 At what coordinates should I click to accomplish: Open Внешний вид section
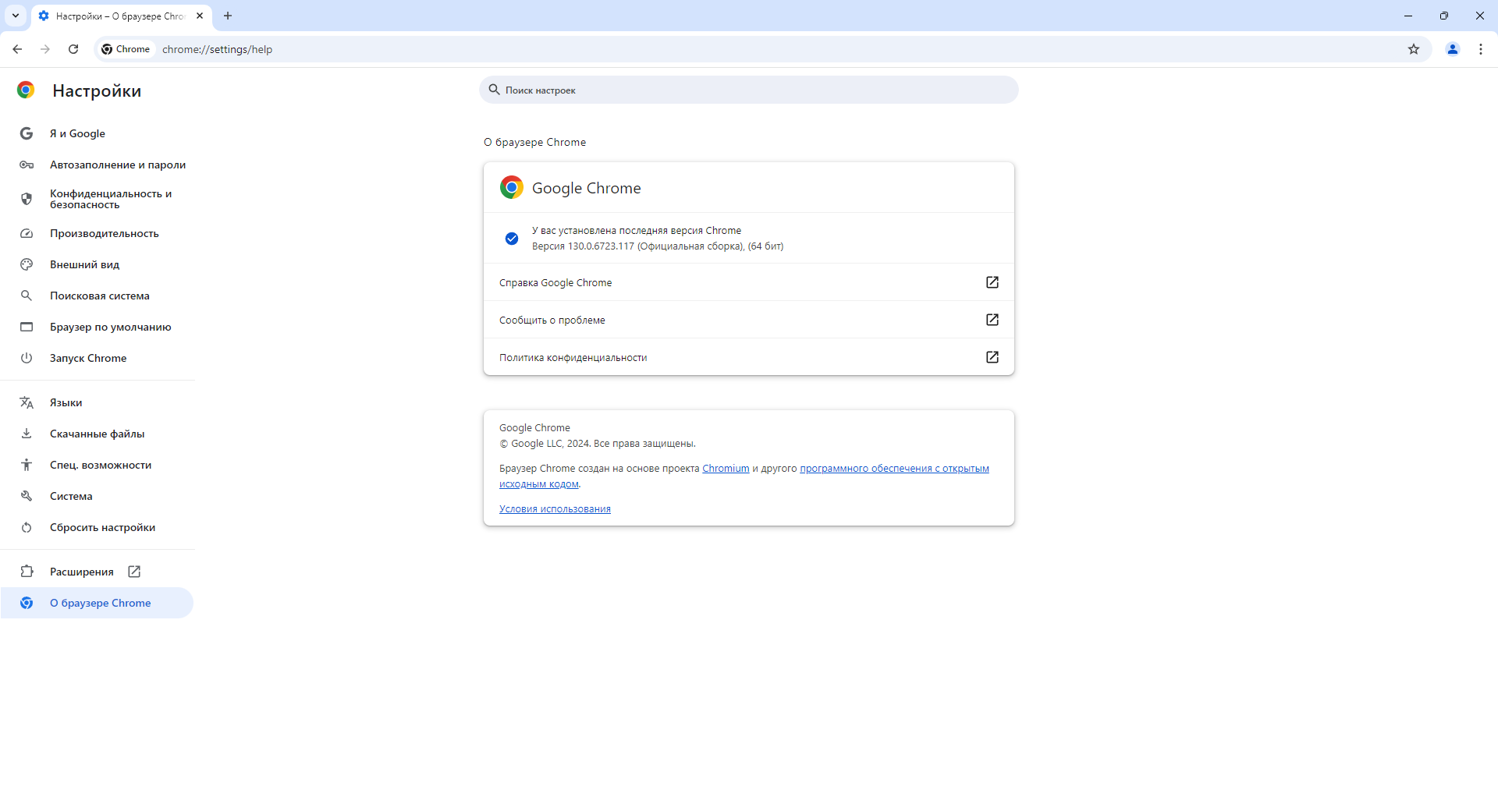(x=98, y=264)
